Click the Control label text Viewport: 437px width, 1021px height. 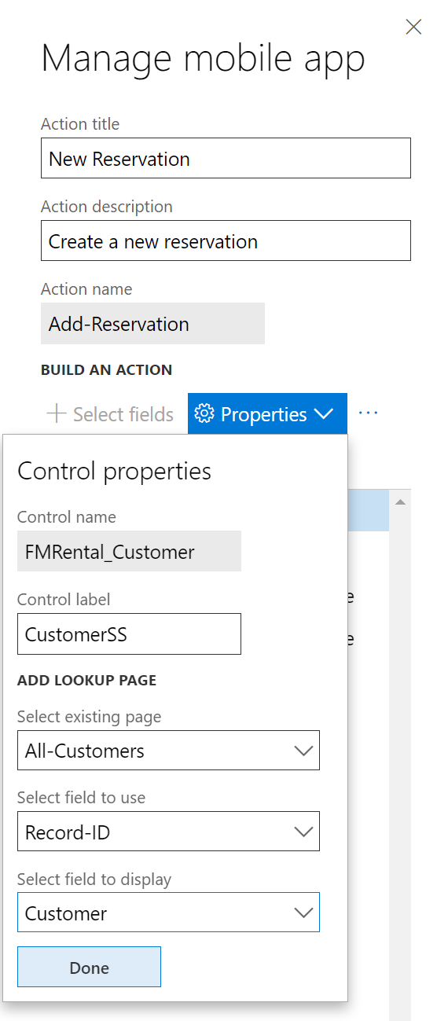click(64, 600)
